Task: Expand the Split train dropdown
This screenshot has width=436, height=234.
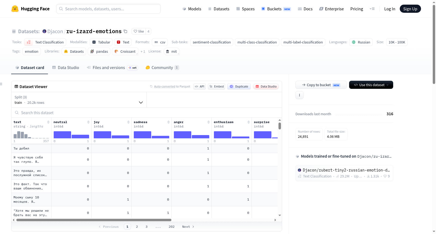Action: pos(79,100)
